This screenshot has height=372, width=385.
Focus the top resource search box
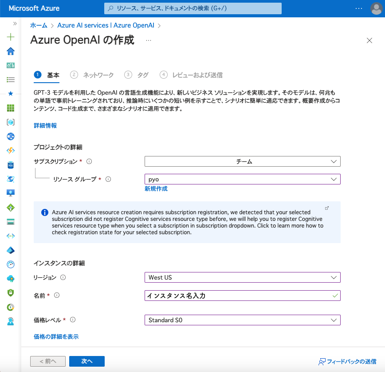[x=193, y=8]
